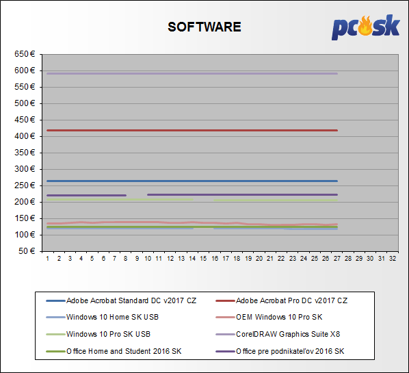This screenshot has width=409, height=373.
Task: Click the dark blue legend swatch for Acrobat Standard
Action: 55,301
